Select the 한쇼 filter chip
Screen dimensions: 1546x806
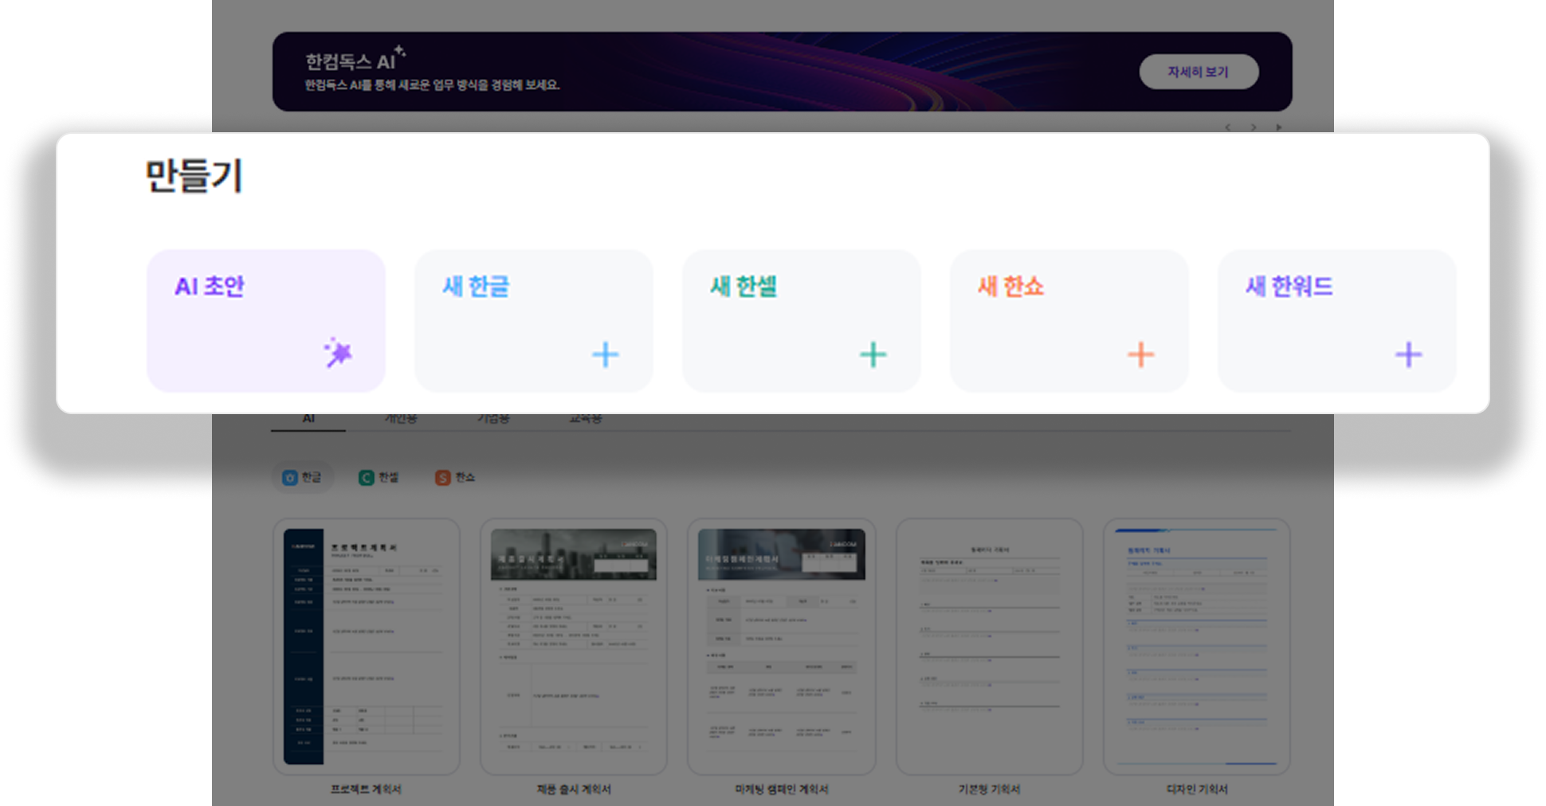(455, 477)
